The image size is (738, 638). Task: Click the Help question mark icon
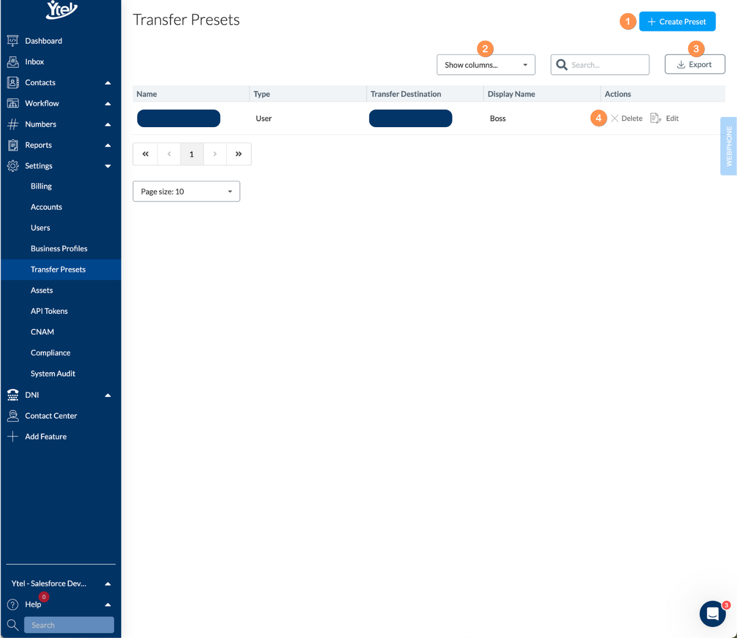pos(13,604)
